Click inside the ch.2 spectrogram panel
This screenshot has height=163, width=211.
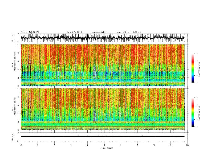[103, 109]
